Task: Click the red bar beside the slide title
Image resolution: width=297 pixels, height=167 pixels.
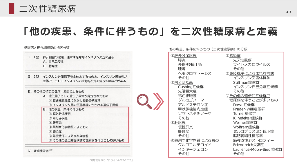Action: click(x=12, y=8)
